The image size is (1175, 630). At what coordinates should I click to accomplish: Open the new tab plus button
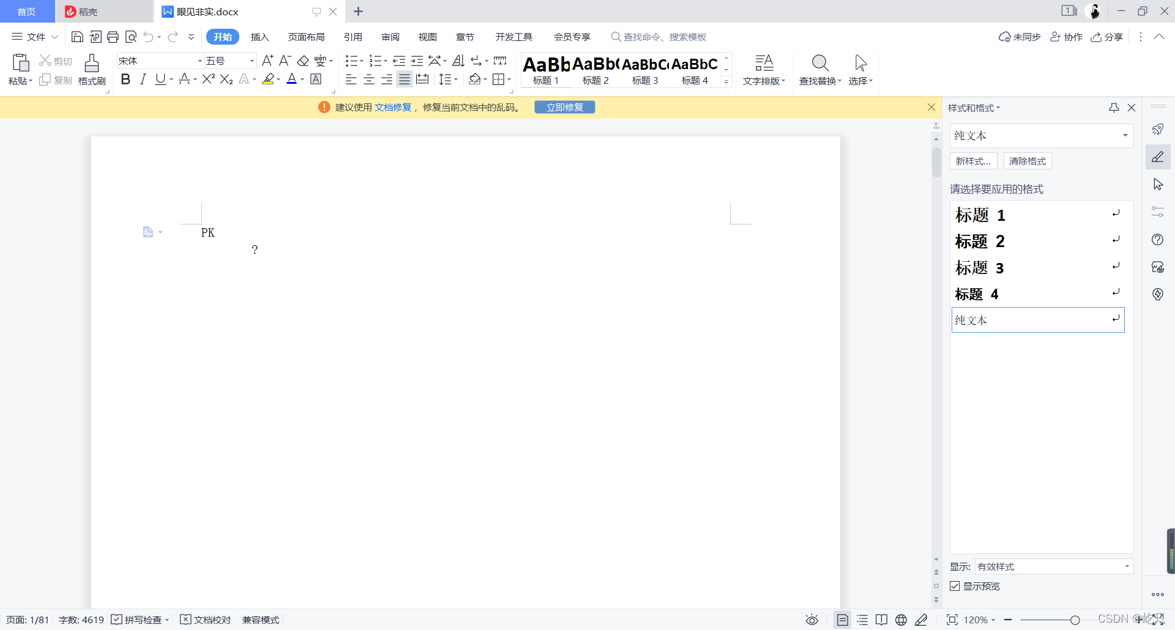pyautogui.click(x=358, y=12)
